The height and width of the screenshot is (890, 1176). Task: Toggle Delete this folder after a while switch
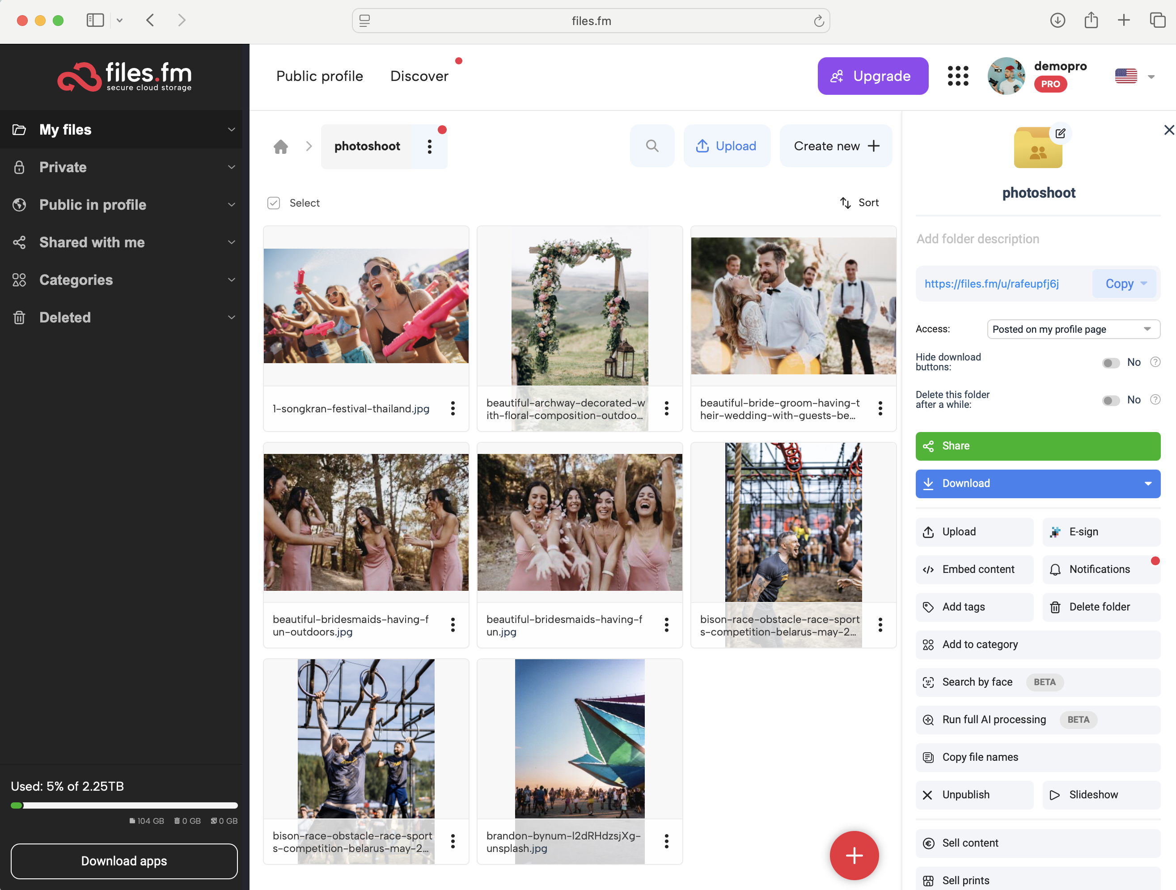[1111, 400]
